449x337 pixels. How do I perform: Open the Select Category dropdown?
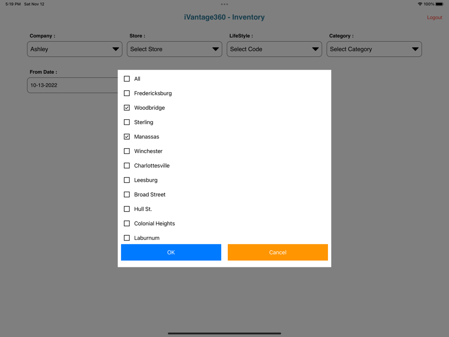(374, 49)
